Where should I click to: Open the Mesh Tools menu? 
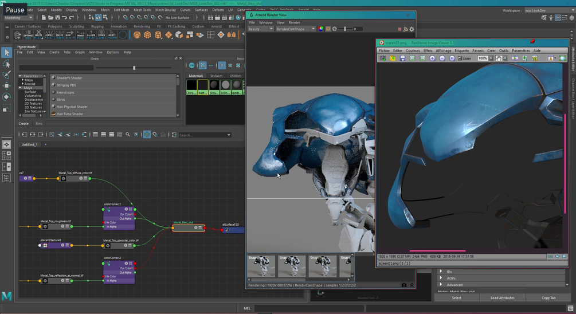pos(143,10)
